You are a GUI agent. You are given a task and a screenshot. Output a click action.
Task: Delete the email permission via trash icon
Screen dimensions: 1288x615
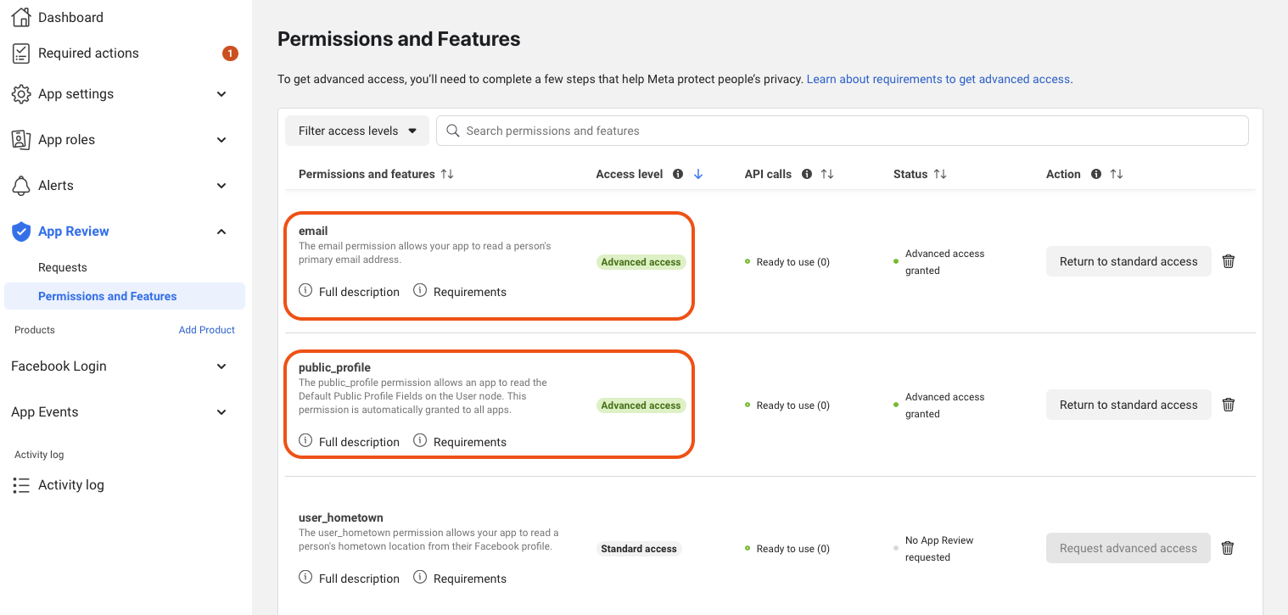pyautogui.click(x=1228, y=261)
